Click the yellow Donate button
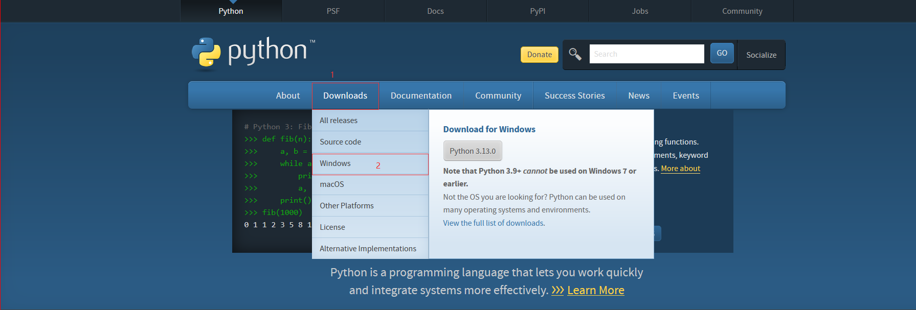The image size is (916, 310). click(540, 54)
